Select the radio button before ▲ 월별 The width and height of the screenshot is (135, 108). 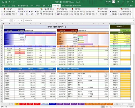[x=17, y=11]
